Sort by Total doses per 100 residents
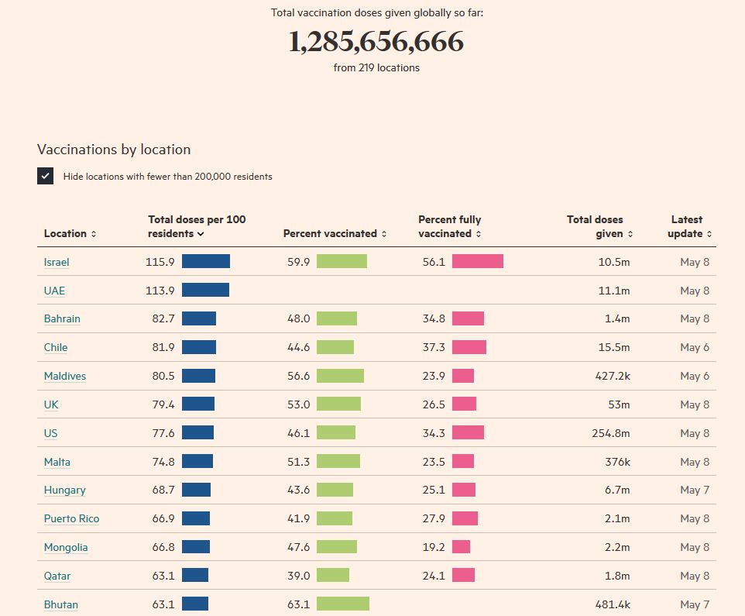The image size is (745, 616). 197,226
